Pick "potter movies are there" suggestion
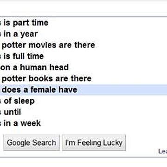 (83, 45)
